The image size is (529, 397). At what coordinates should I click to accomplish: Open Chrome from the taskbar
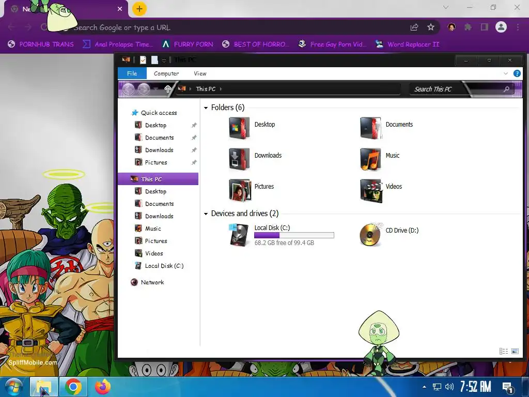pos(73,387)
